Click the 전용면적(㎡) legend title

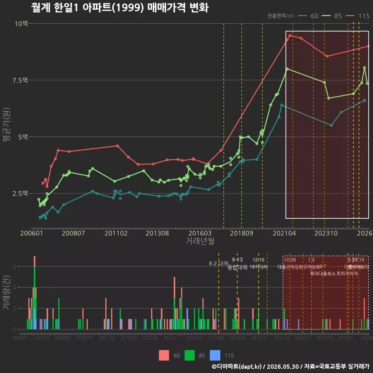pos(281,16)
